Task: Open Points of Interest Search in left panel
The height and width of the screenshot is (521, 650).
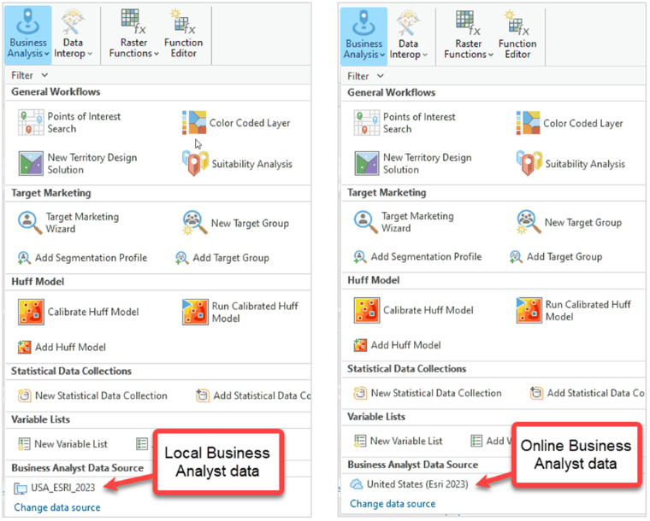Action: (69, 122)
